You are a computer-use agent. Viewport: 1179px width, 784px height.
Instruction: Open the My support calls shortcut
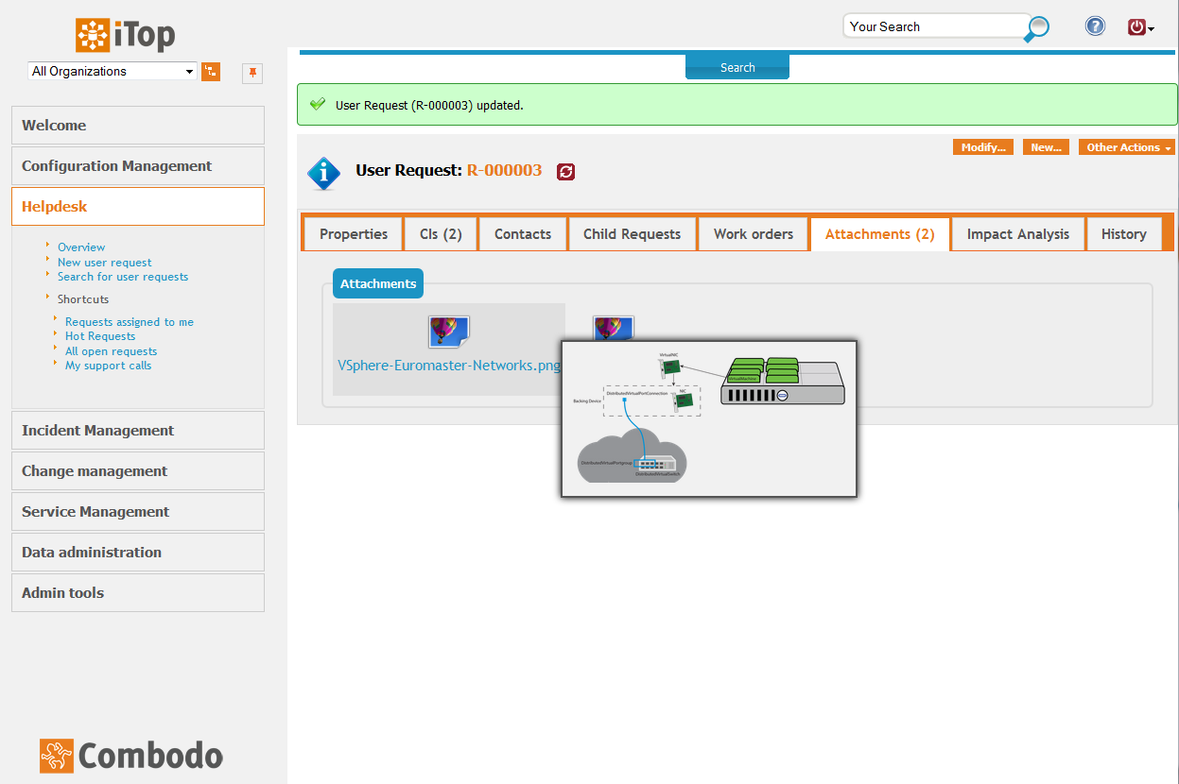tap(109, 366)
